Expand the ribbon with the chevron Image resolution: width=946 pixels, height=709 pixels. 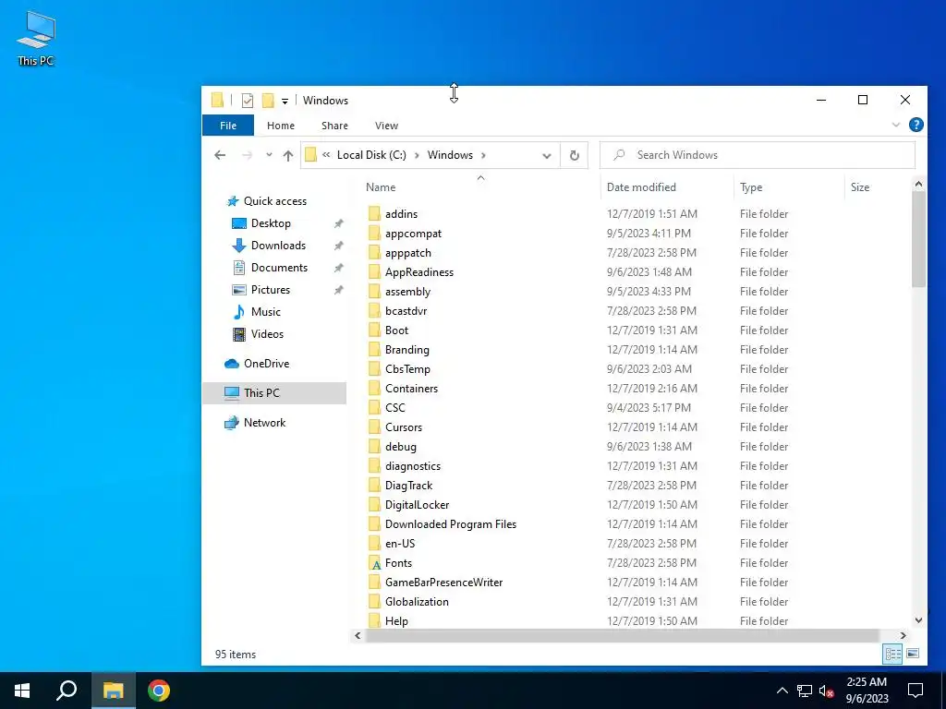pyautogui.click(x=896, y=125)
